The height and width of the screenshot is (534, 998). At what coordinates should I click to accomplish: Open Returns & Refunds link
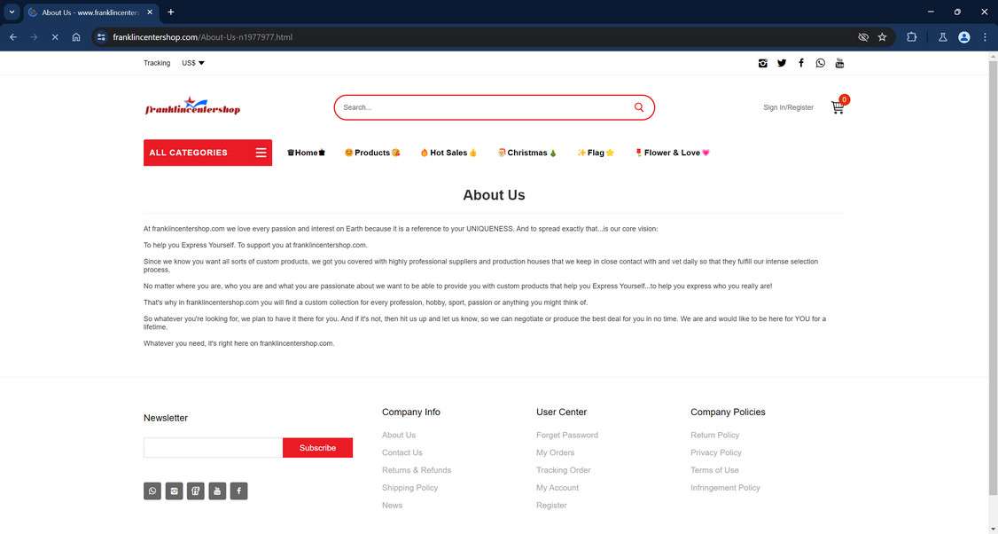point(417,469)
